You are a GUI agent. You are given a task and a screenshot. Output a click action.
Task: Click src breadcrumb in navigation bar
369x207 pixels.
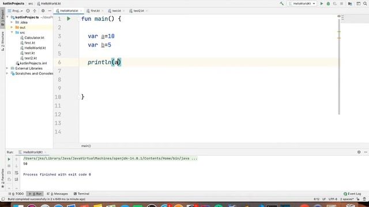[x=31, y=3]
